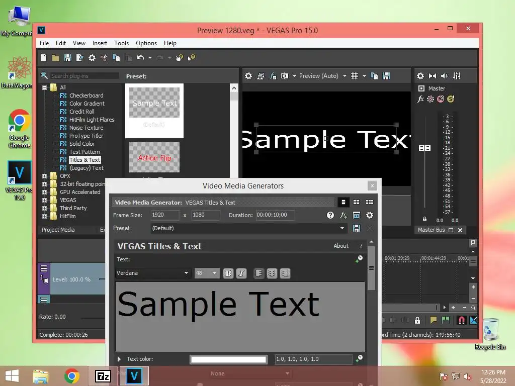This screenshot has width=515, height=386.
Task: Open the font size 48 dropdown
Action: (214, 273)
